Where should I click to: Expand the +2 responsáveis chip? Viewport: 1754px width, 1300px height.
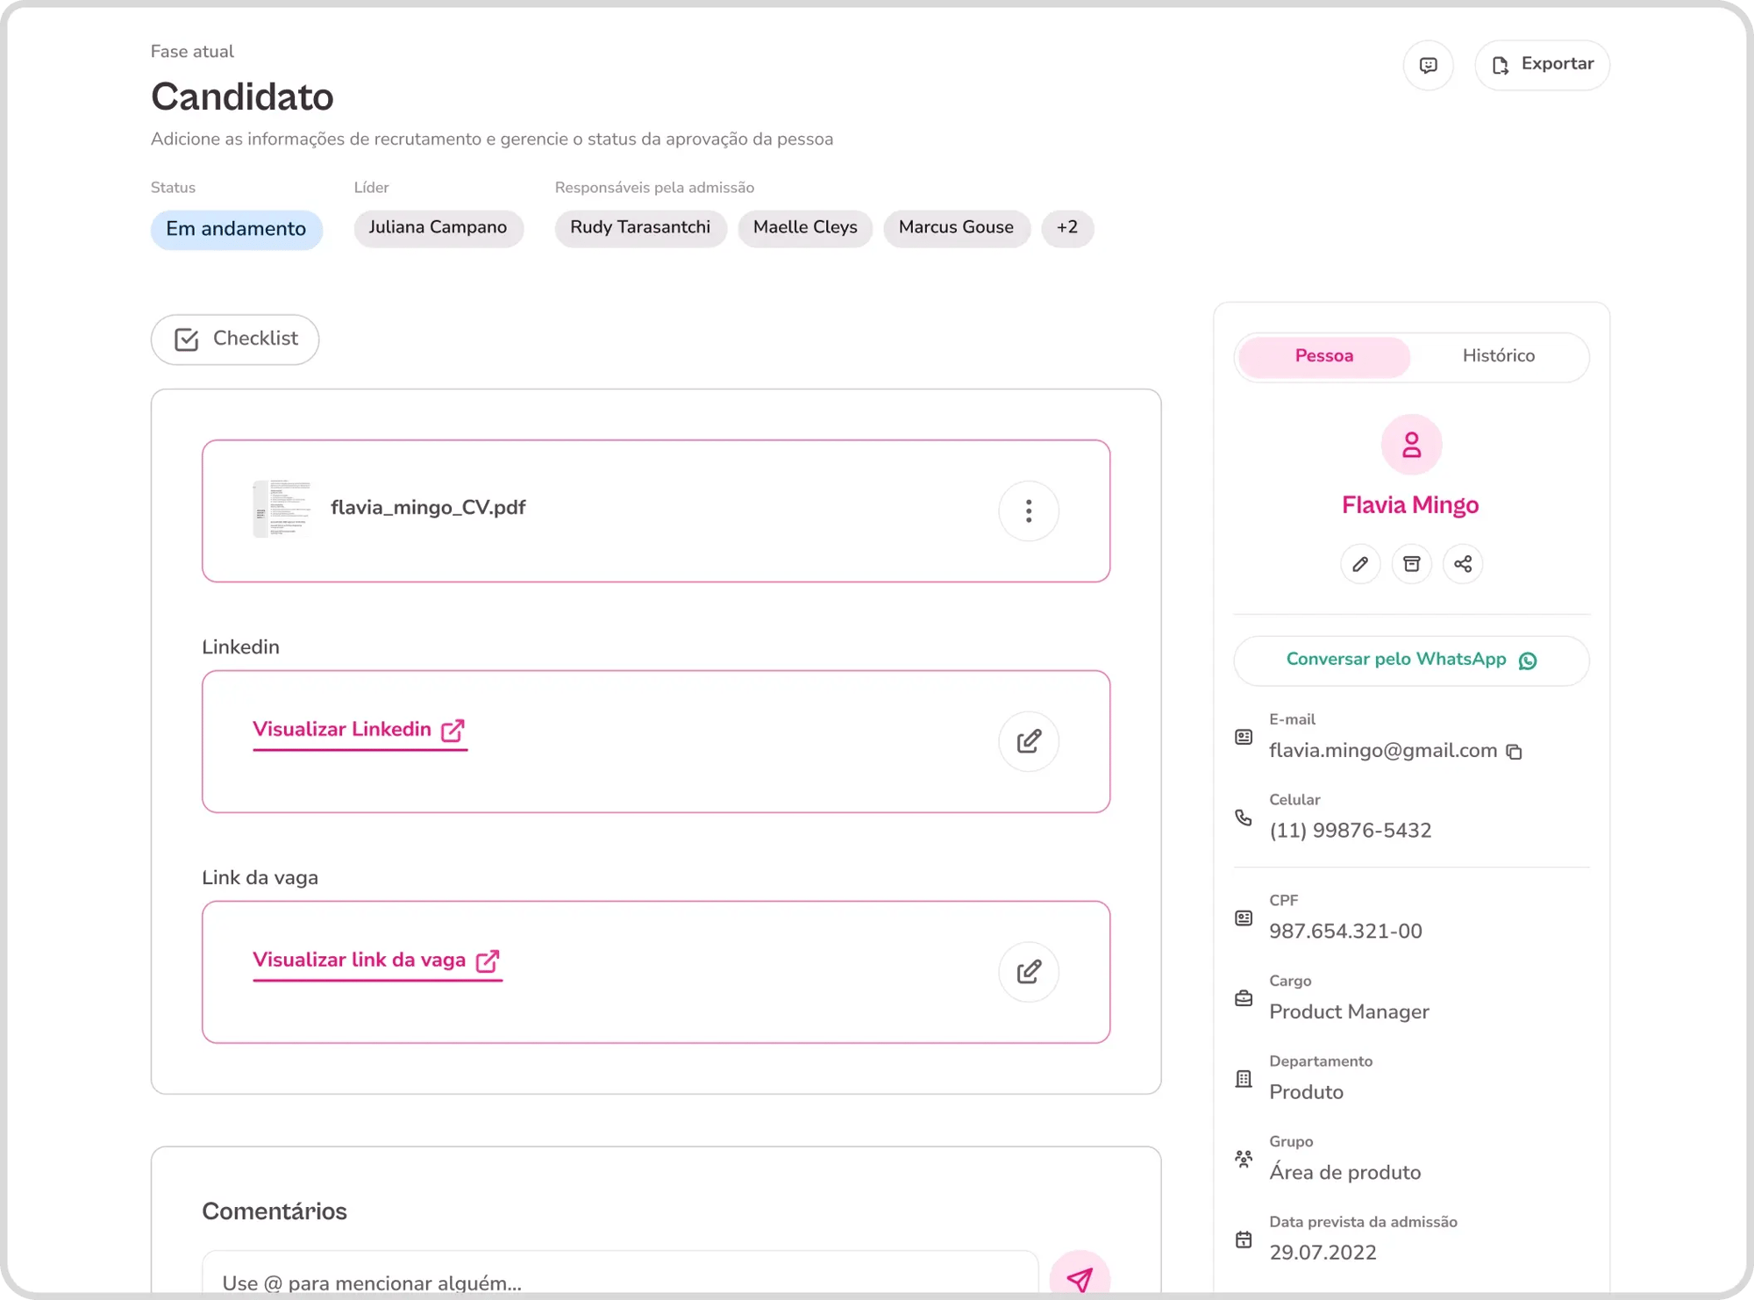coord(1066,228)
